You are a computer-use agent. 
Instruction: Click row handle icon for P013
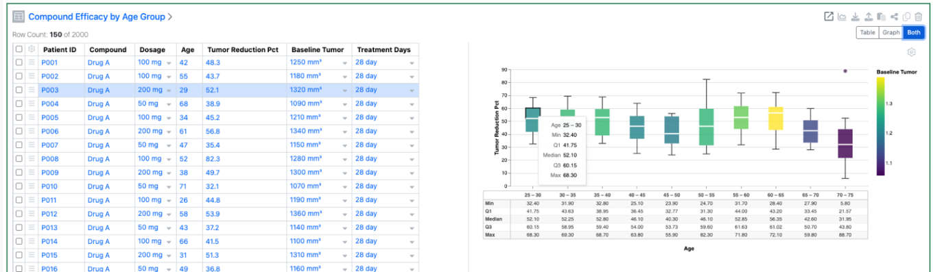(32, 227)
